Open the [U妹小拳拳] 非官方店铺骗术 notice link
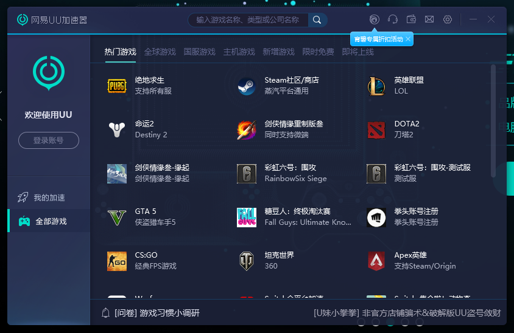 (407, 313)
